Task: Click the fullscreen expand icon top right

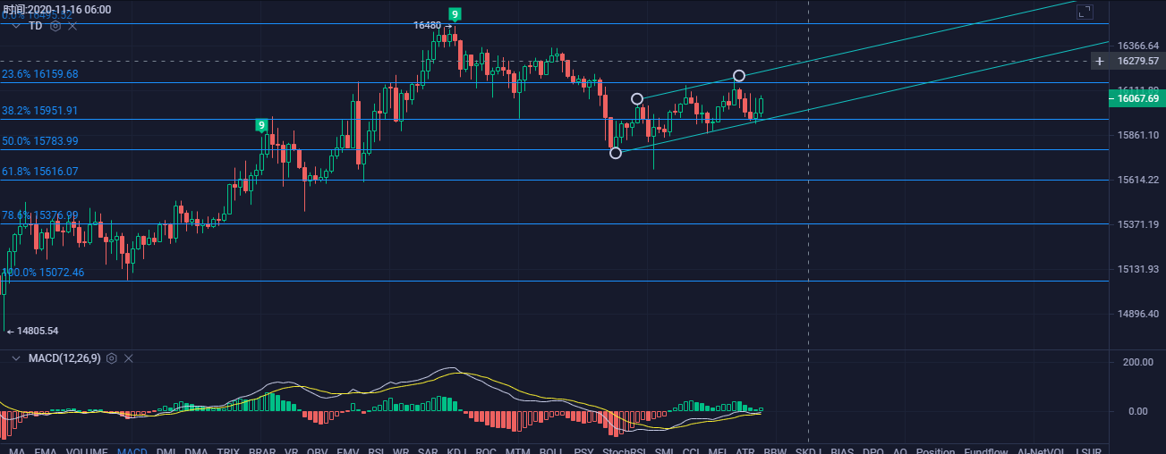Action: click(1085, 12)
